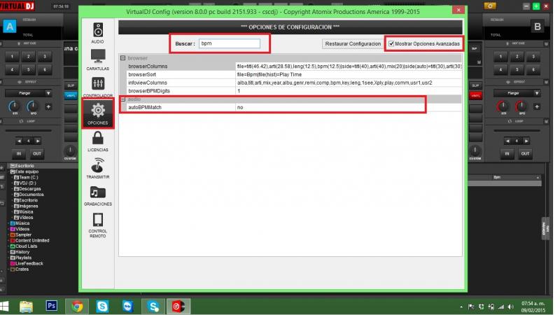Toggle SLIP mode on deck A
This screenshot has height=315, width=560.
[71, 85]
